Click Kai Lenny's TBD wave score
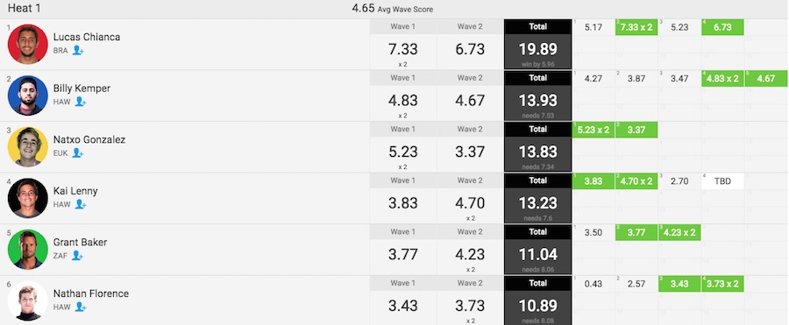The width and height of the screenshot is (789, 325). point(722,181)
